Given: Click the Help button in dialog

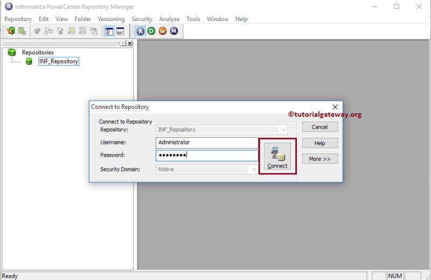Looking at the screenshot, I should (x=320, y=143).
